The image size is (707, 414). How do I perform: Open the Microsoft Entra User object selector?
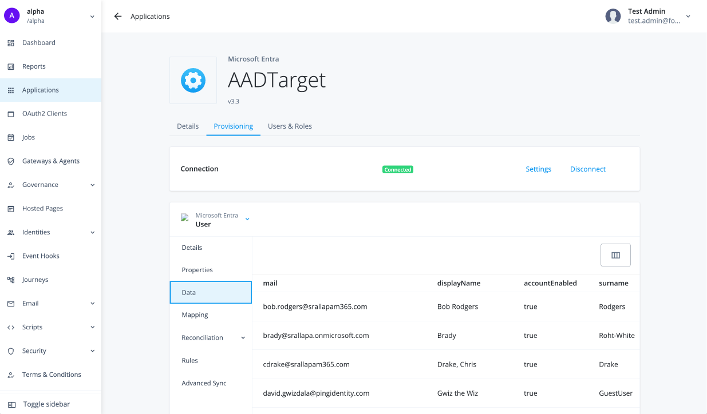[x=247, y=218]
